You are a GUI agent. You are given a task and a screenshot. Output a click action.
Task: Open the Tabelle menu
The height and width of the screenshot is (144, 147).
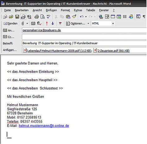tap(91, 10)
